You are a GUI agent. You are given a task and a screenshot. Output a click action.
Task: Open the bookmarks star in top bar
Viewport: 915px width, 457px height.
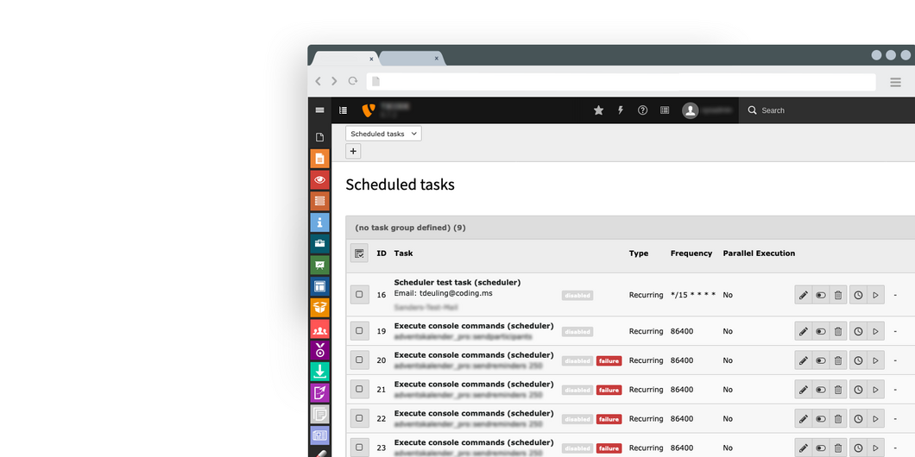pos(598,110)
